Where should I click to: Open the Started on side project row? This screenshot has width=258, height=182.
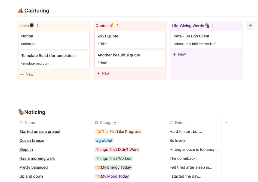tap(40, 132)
